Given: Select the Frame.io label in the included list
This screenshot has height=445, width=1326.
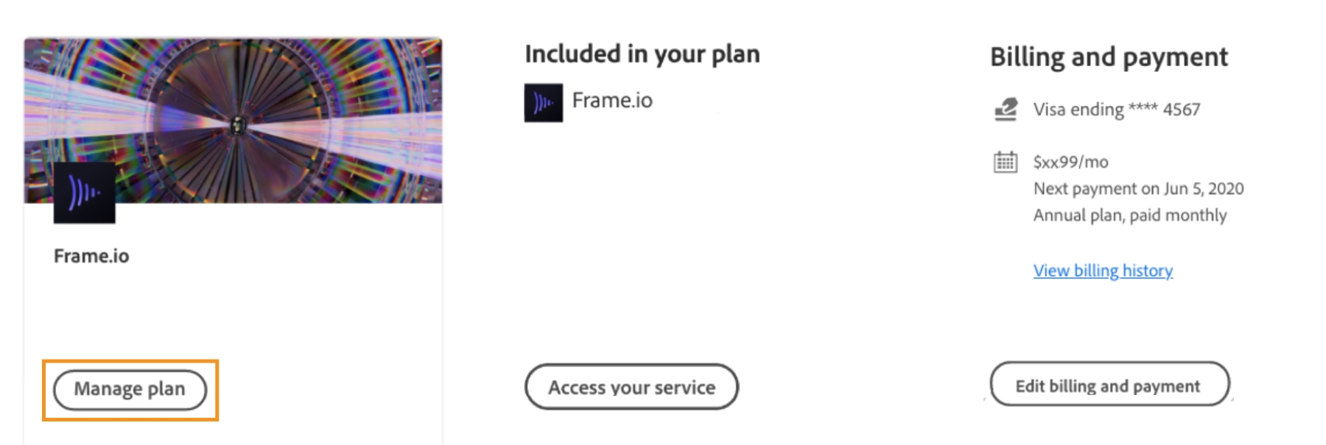Looking at the screenshot, I should tap(612, 101).
